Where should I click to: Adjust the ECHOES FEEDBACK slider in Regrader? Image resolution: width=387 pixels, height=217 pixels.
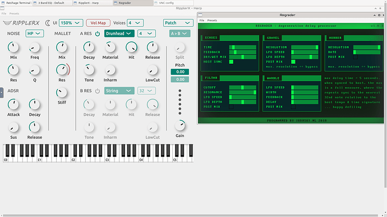[243, 52]
